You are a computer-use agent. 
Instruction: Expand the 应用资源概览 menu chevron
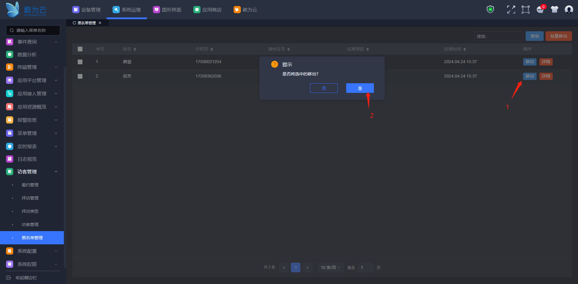click(56, 107)
